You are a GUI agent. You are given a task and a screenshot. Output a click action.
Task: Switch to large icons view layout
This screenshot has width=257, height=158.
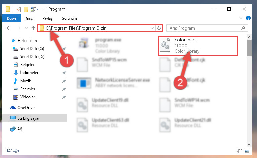click(247, 151)
